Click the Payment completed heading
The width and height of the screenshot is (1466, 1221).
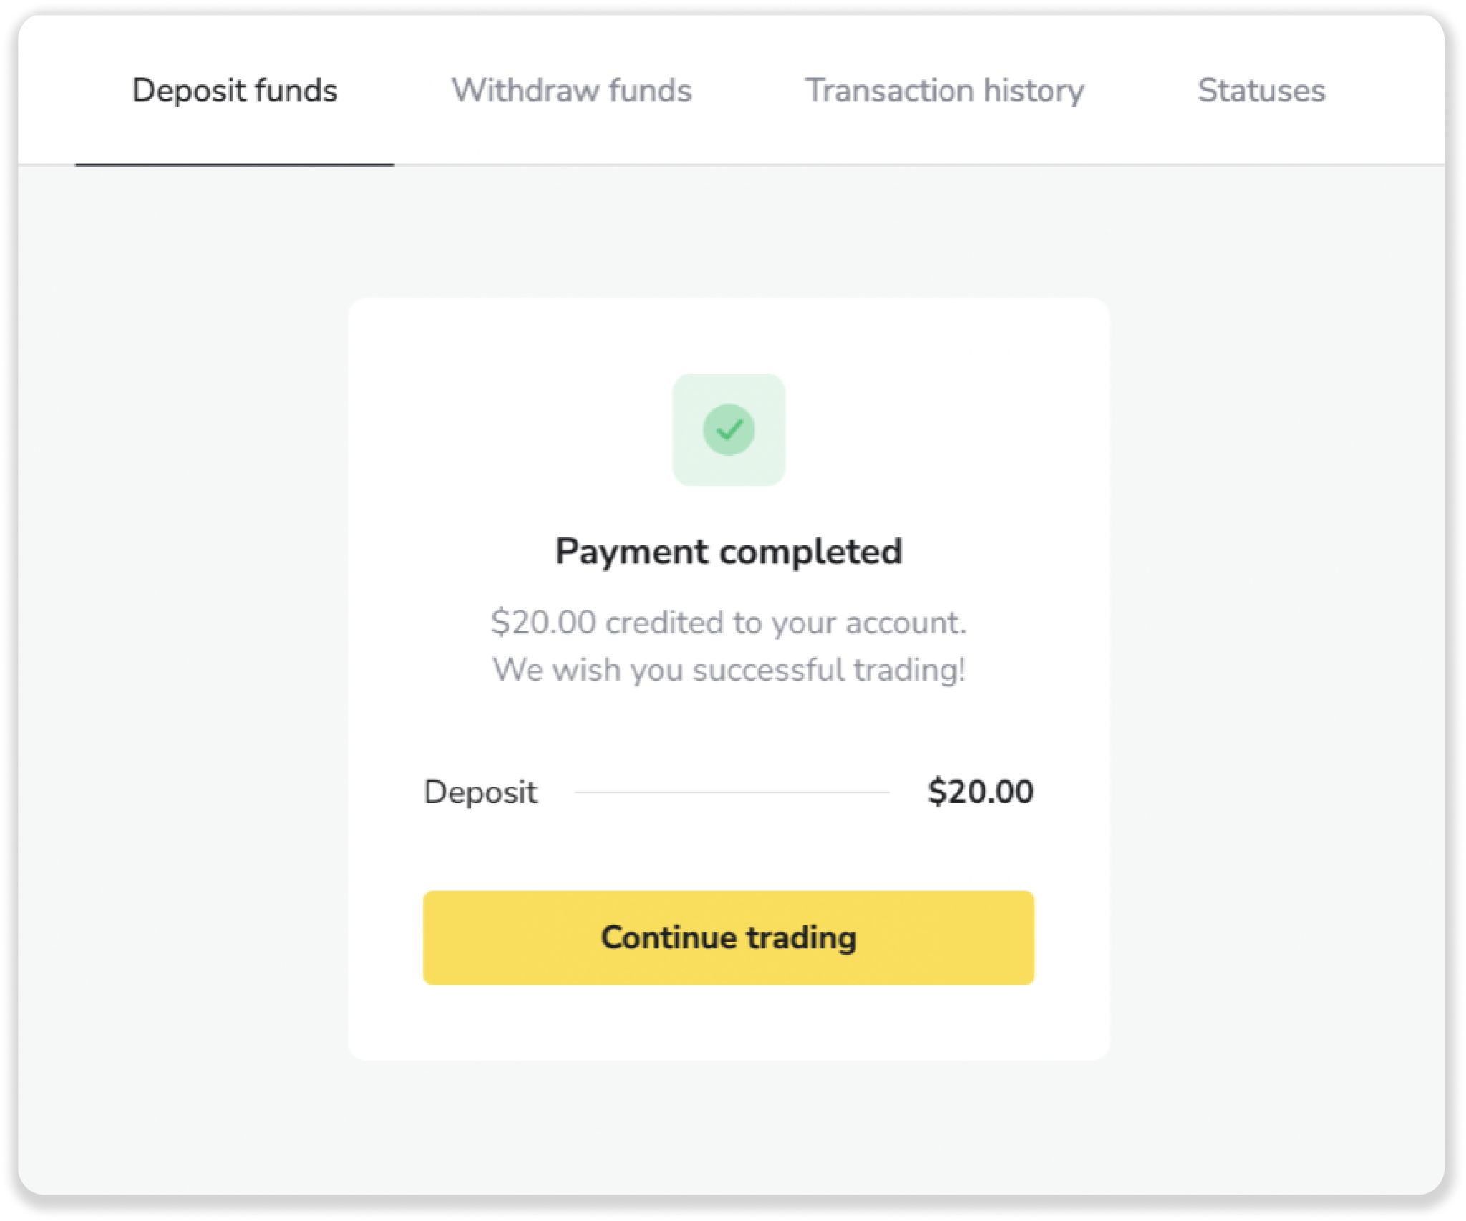tap(729, 552)
